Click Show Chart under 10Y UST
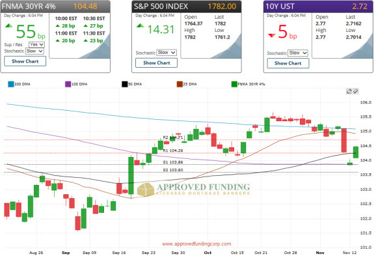This screenshot has width=374, height=256. [288, 63]
